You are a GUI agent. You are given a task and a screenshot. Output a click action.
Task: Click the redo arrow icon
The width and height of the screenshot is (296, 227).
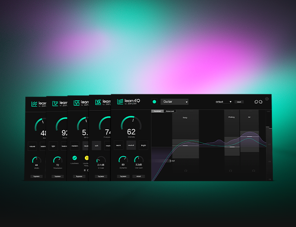261,102
